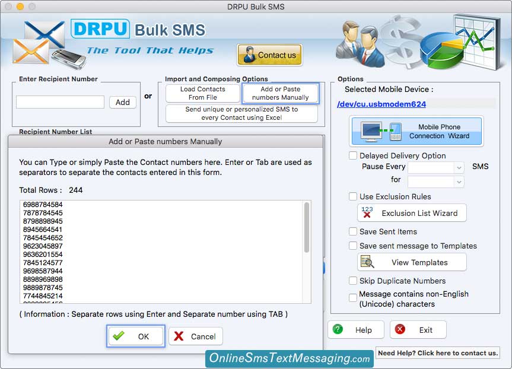512x369 pixels.
Task: Click the Exit button
Action: pyautogui.click(x=418, y=330)
